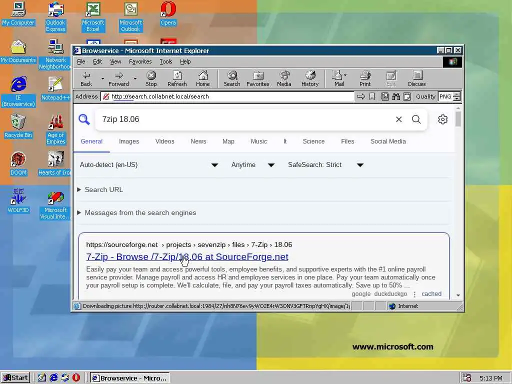Open the cached version link
This screenshot has width=512, height=384.
(431, 294)
